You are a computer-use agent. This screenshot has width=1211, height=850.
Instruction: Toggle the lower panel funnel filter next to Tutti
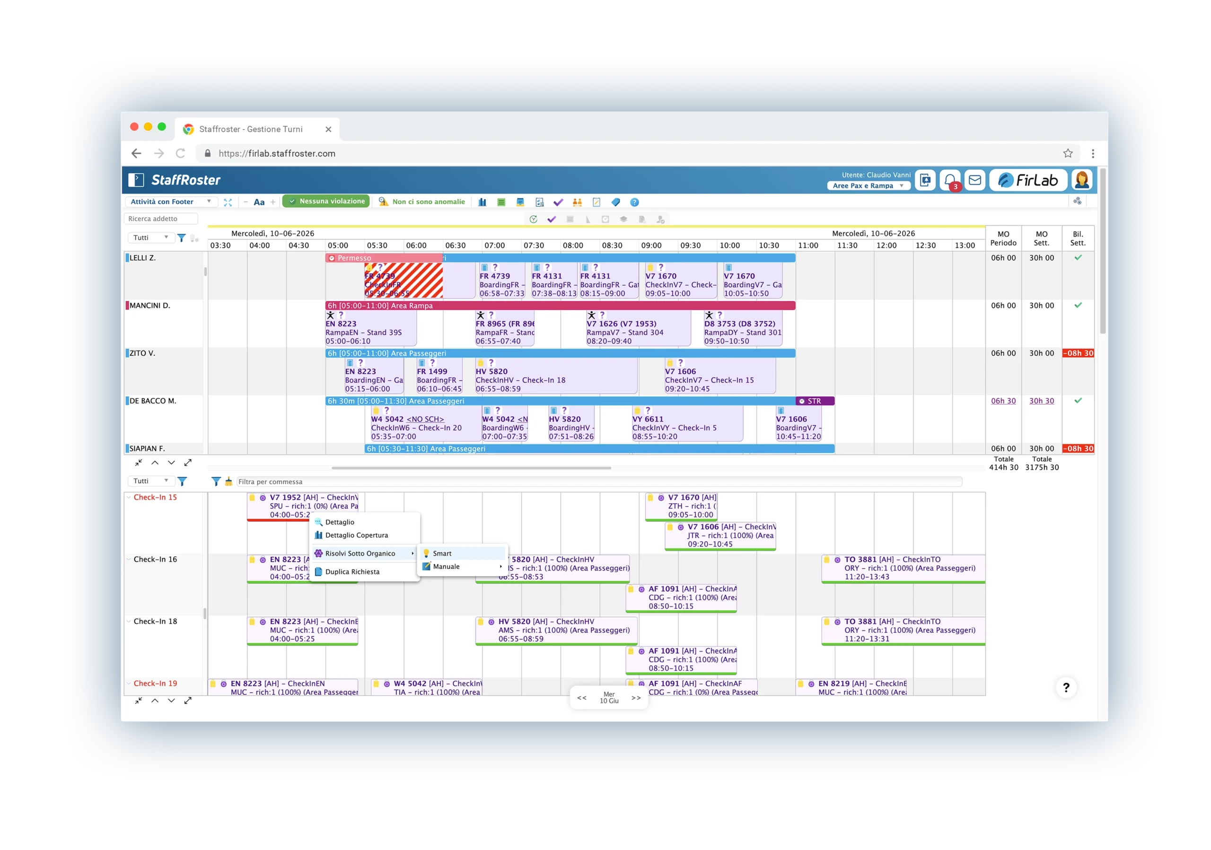pyautogui.click(x=182, y=481)
